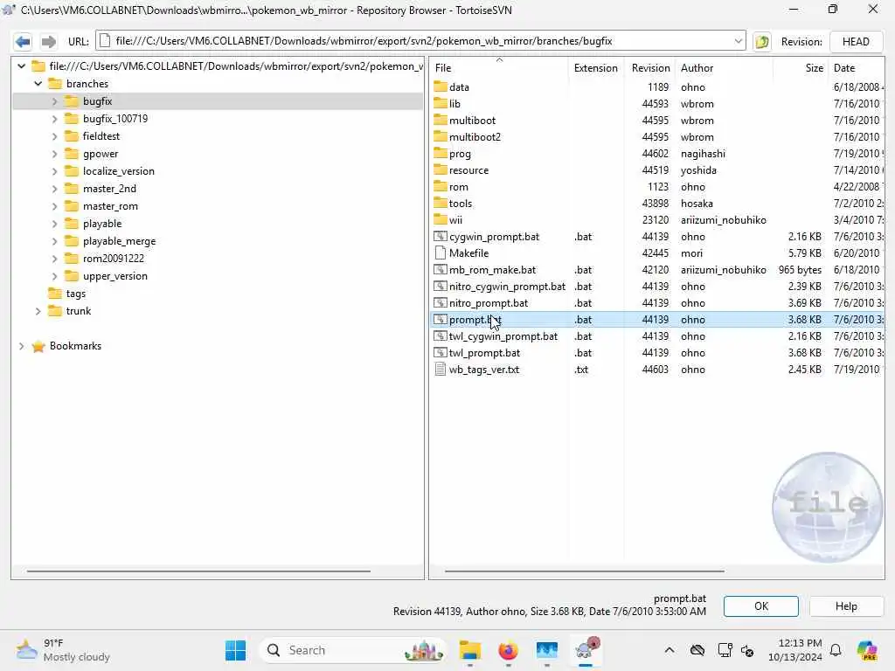
Task: Click the Makefile blank file icon
Action: pos(441,252)
